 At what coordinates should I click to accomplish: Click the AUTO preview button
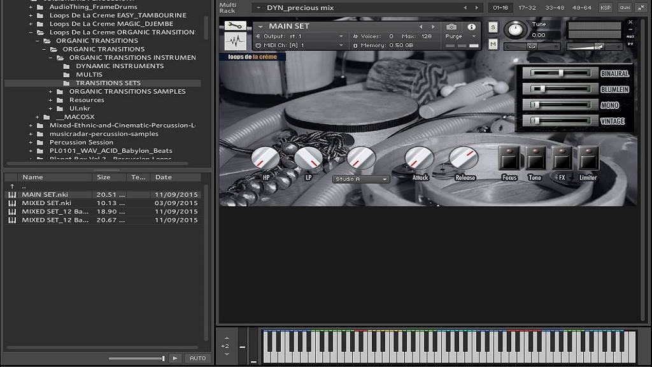pos(197,358)
